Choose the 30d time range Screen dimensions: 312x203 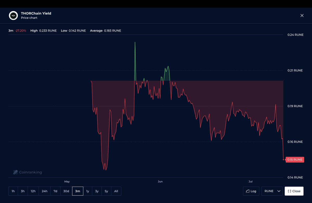click(66, 191)
